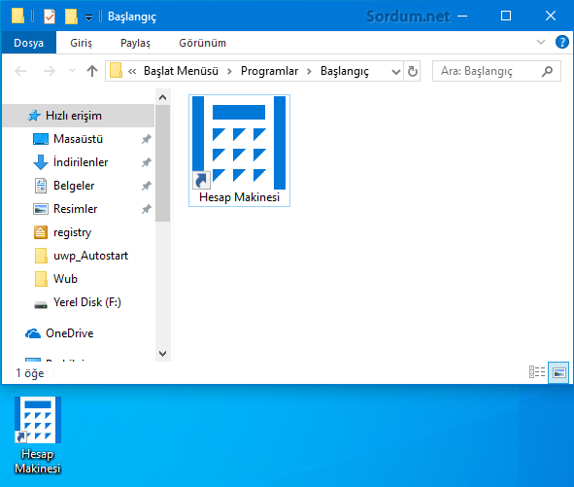Click the Properties icon in title bar

(x=50, y=17)
